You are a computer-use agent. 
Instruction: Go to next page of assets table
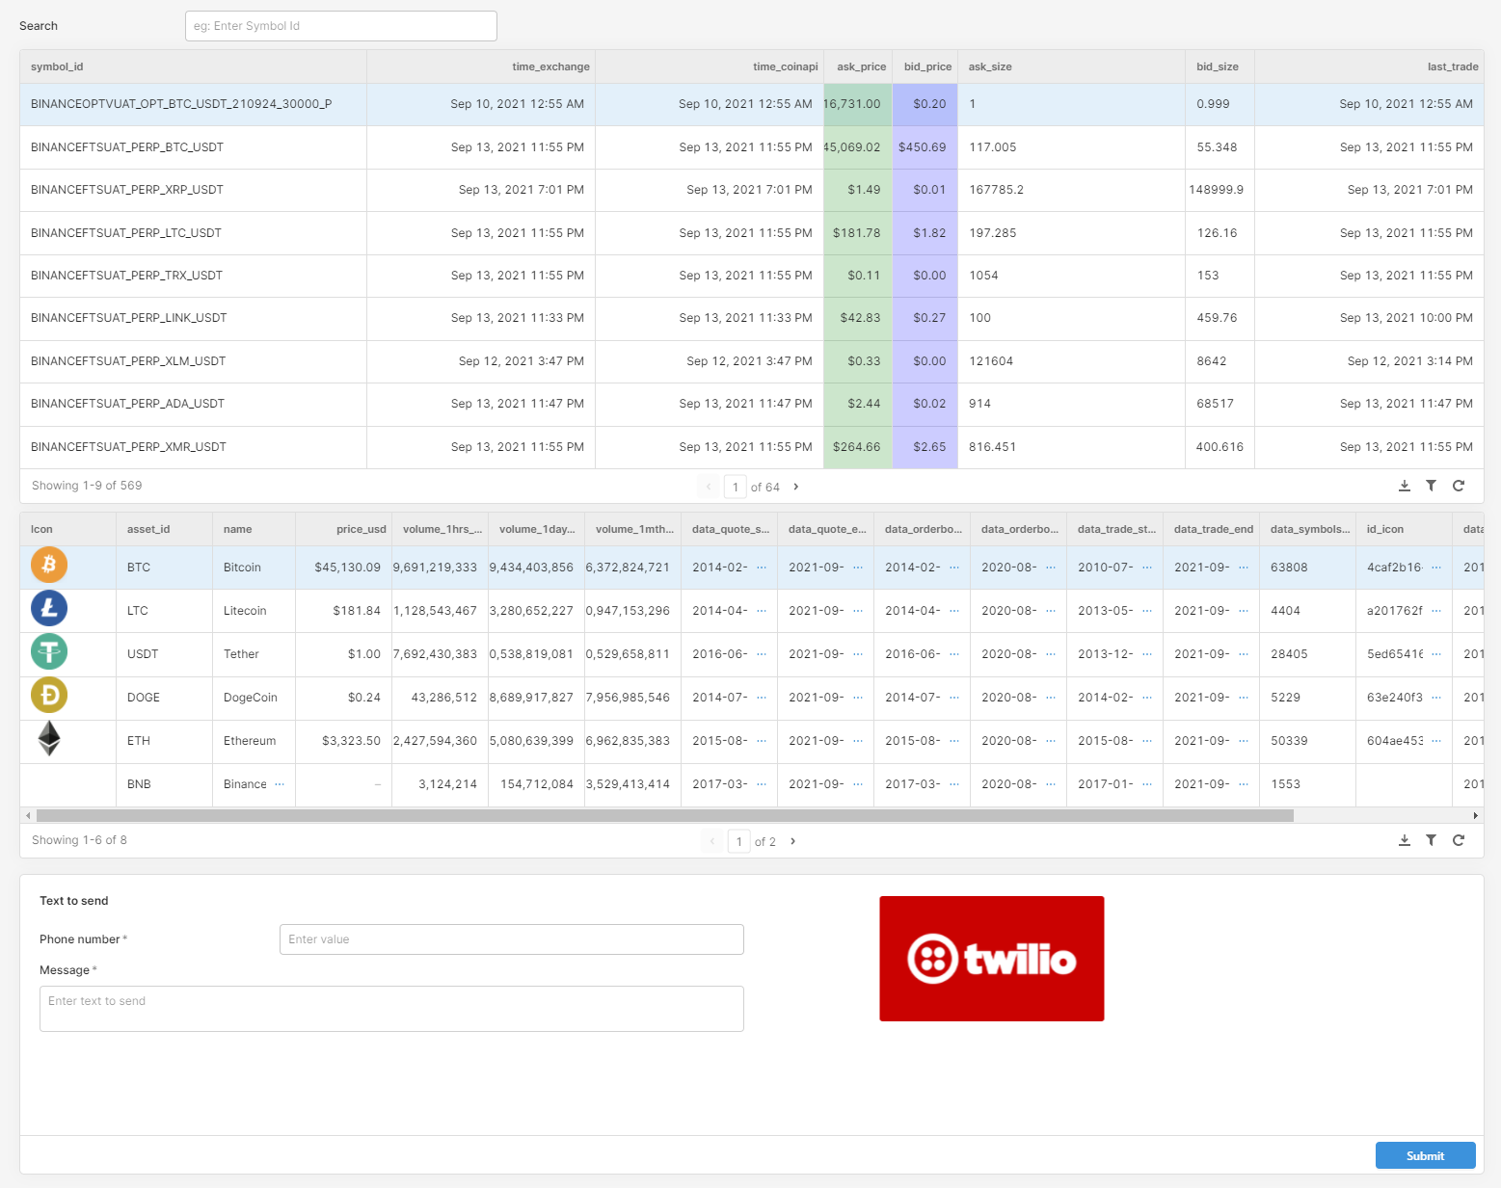793,841
